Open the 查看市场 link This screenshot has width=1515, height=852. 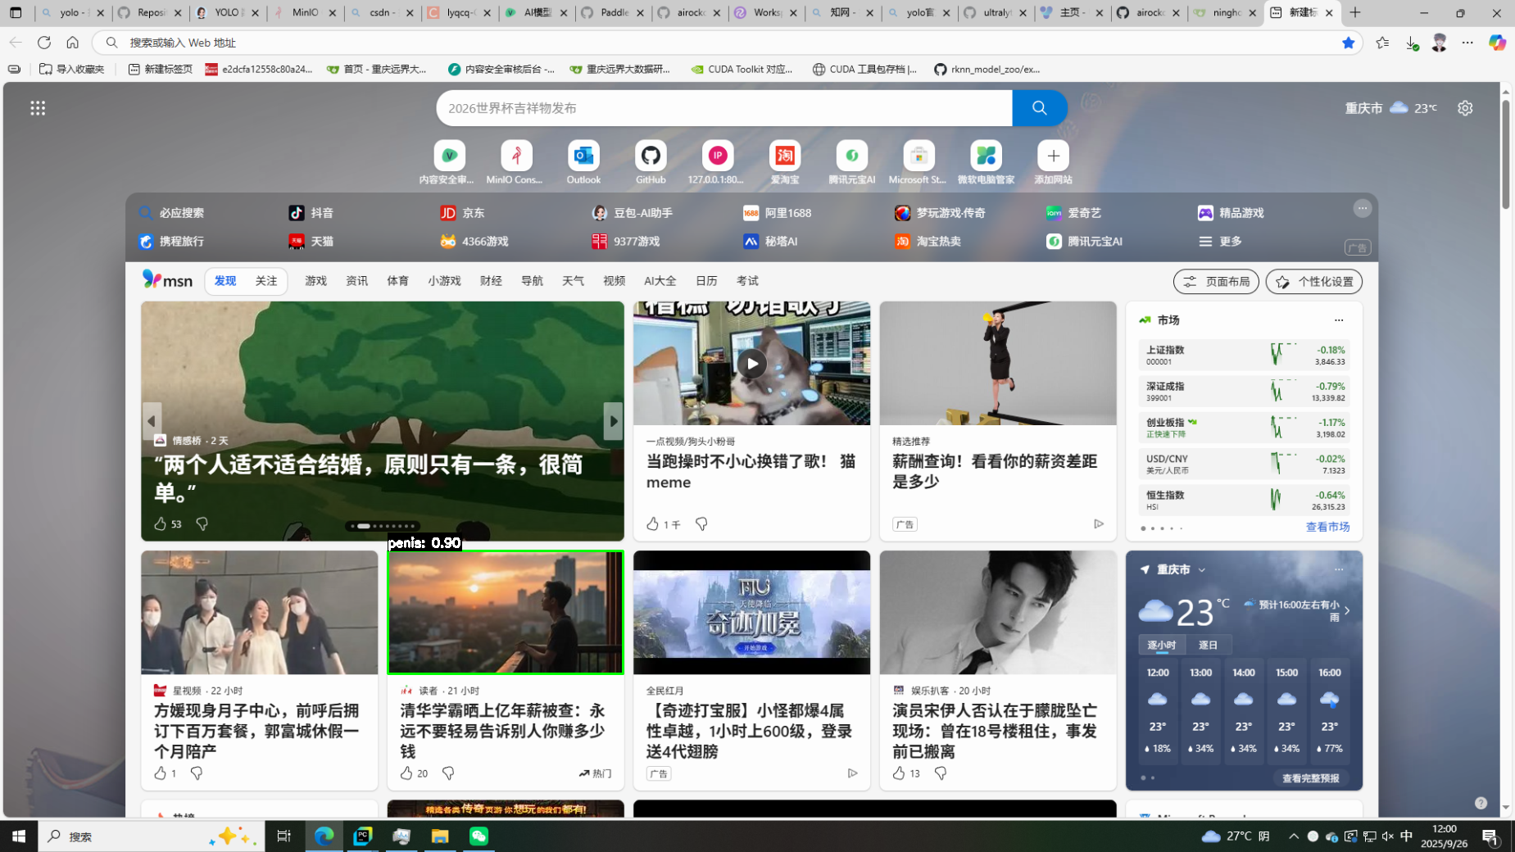coord(1327,527)
